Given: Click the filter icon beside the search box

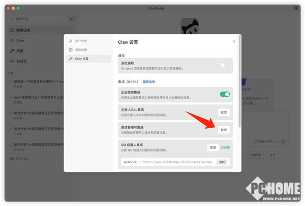Looking at the screenshot, I should click(x=72, y=19).
